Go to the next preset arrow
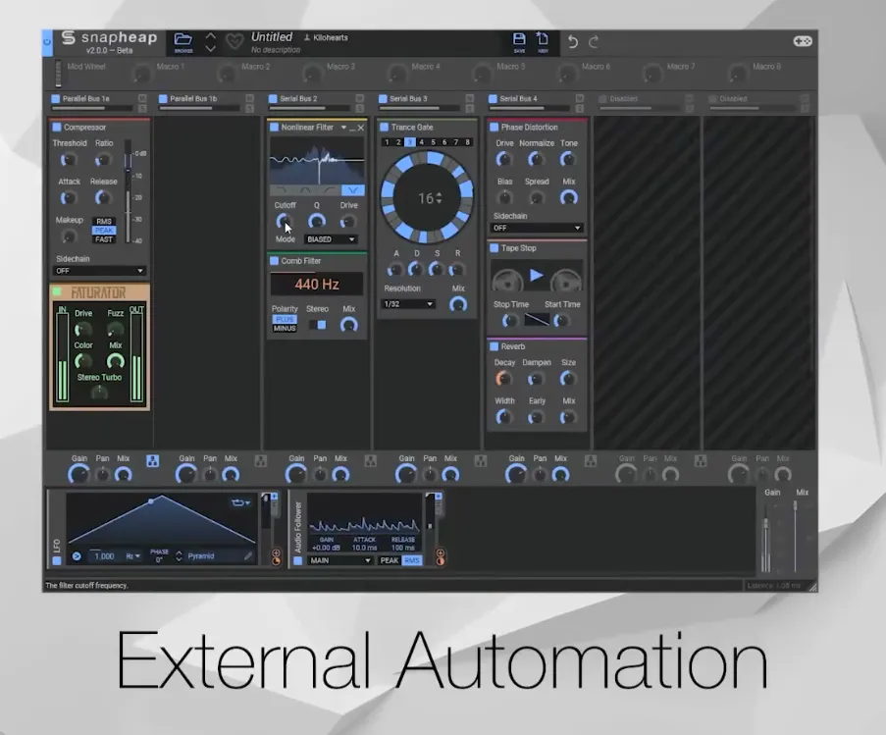Image resolution: width=886 pixels, height=735 pixels. tap(210, 49)
